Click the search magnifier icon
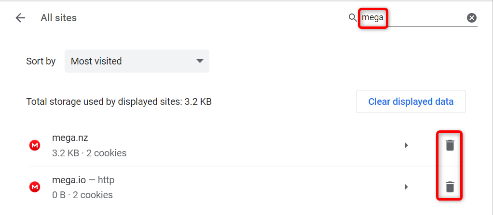Viewport: 493px width, 215px height. 353,18
